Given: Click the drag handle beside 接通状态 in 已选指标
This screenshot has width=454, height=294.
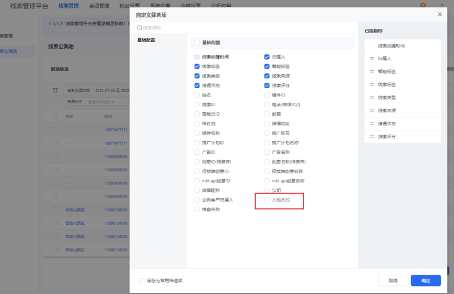Looking at the screenshot, I should click(x=372, y=124).
